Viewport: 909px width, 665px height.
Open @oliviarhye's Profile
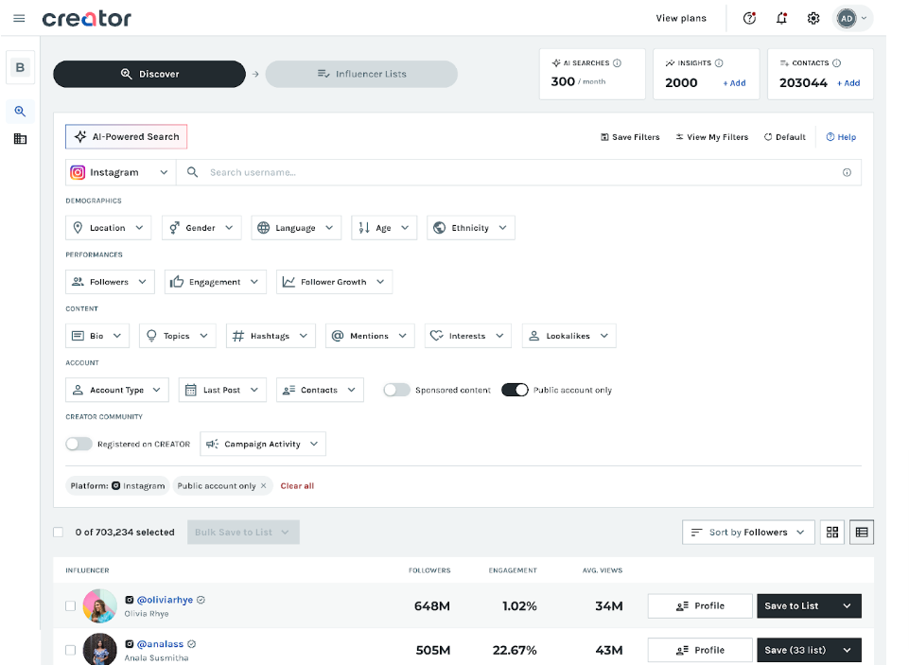click(x=699, y=605)
